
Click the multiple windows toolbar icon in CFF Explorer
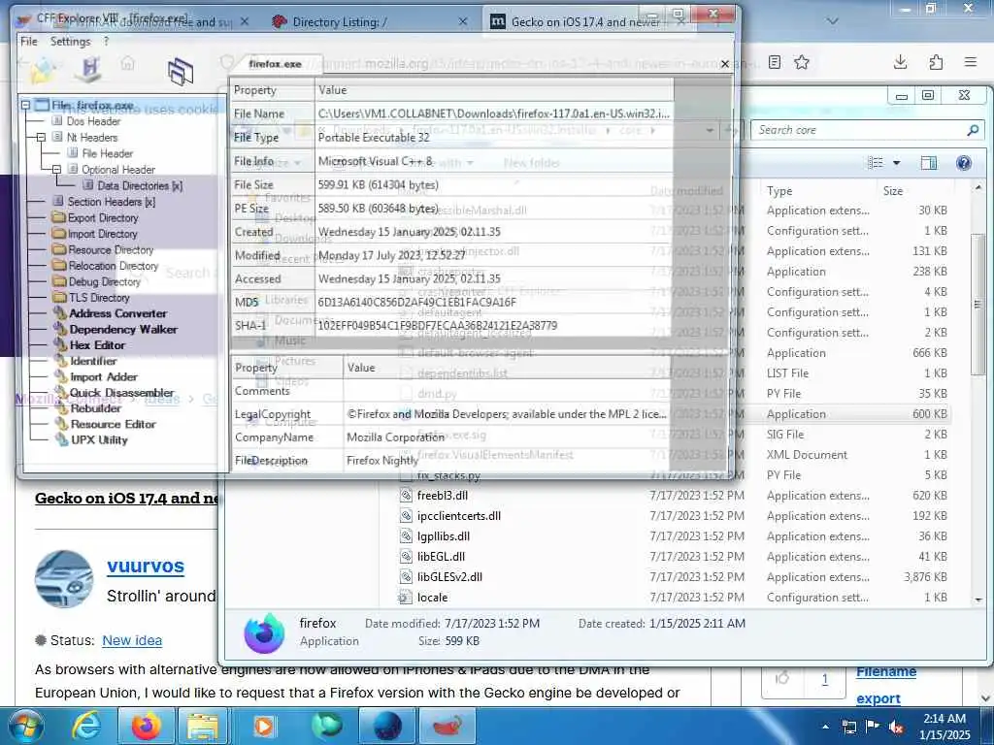tap(181, 71)
